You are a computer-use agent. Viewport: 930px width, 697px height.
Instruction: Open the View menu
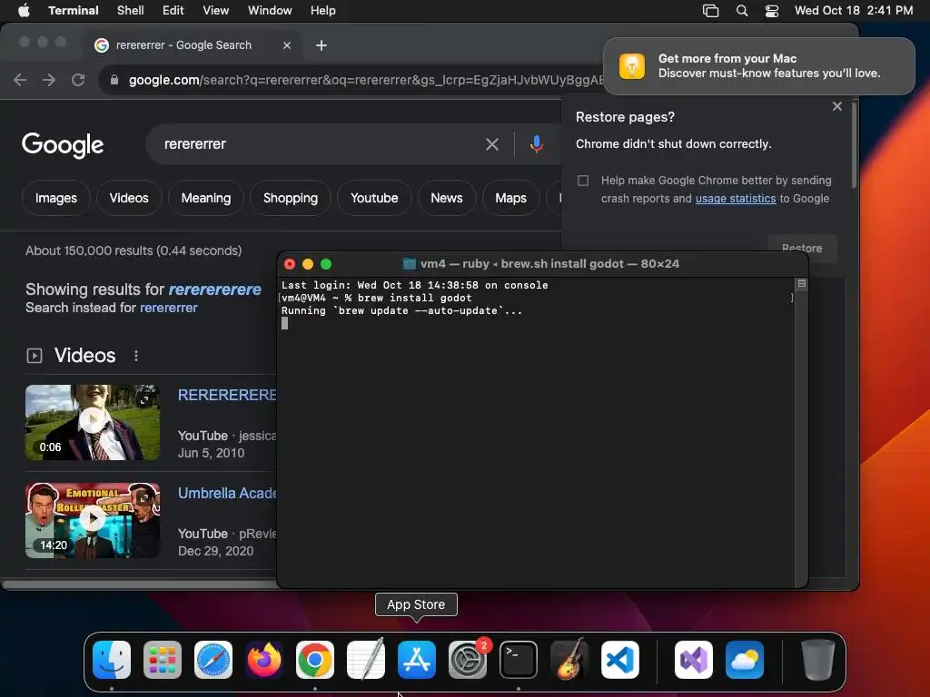pyautogui.click(x=216, y=10)
